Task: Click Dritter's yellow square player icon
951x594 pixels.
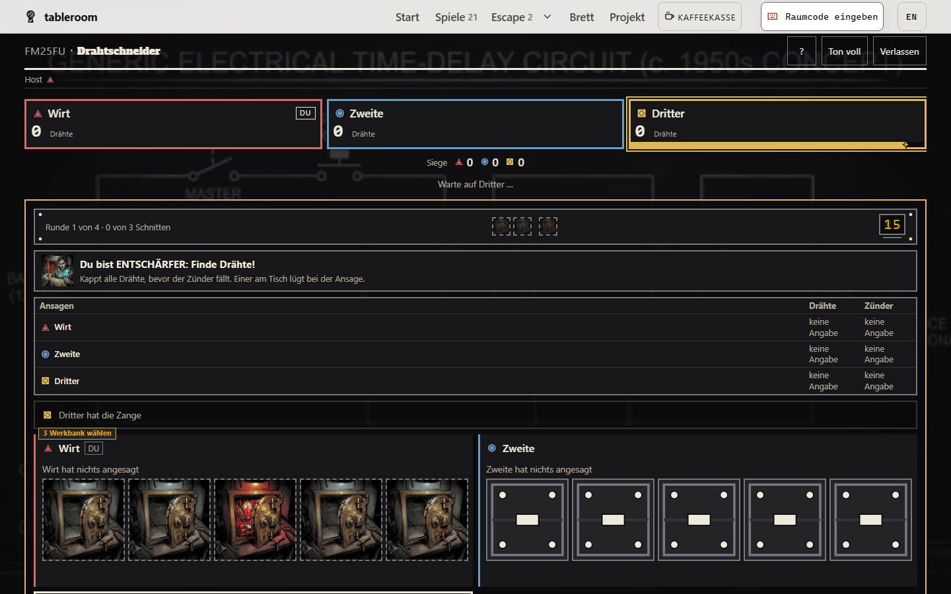Action: (641, 114)
